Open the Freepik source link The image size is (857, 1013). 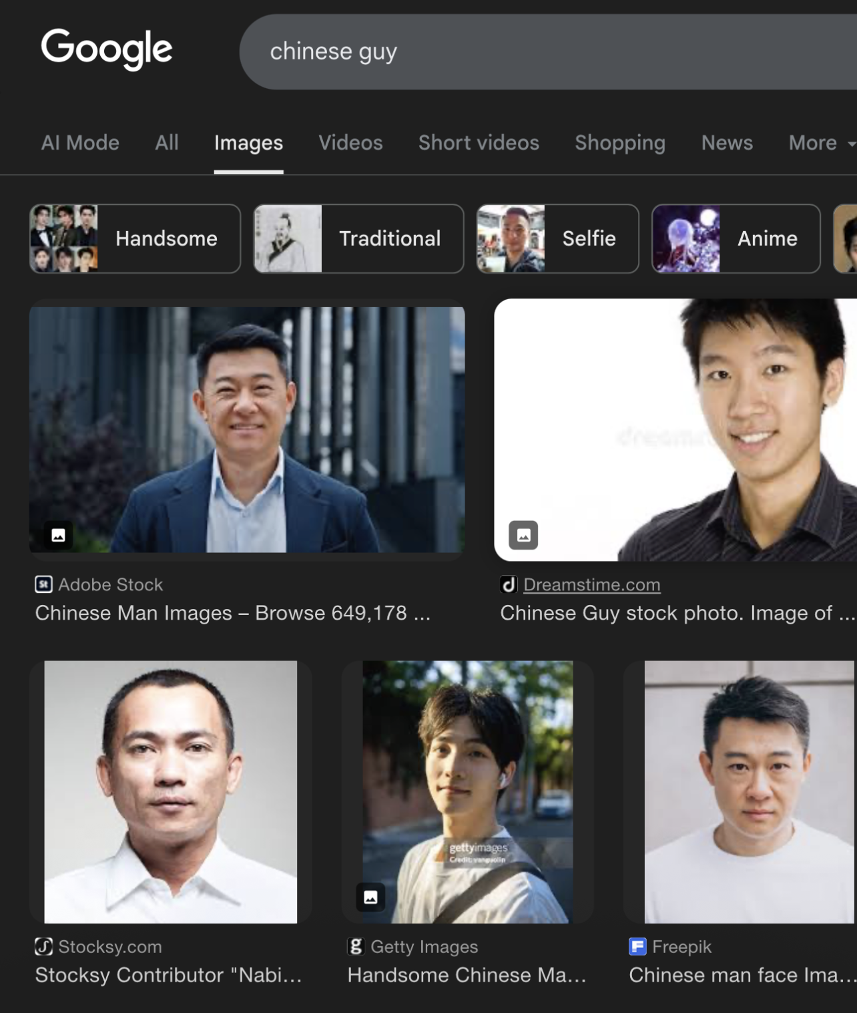pyautogui.click(x=682, y=947)
